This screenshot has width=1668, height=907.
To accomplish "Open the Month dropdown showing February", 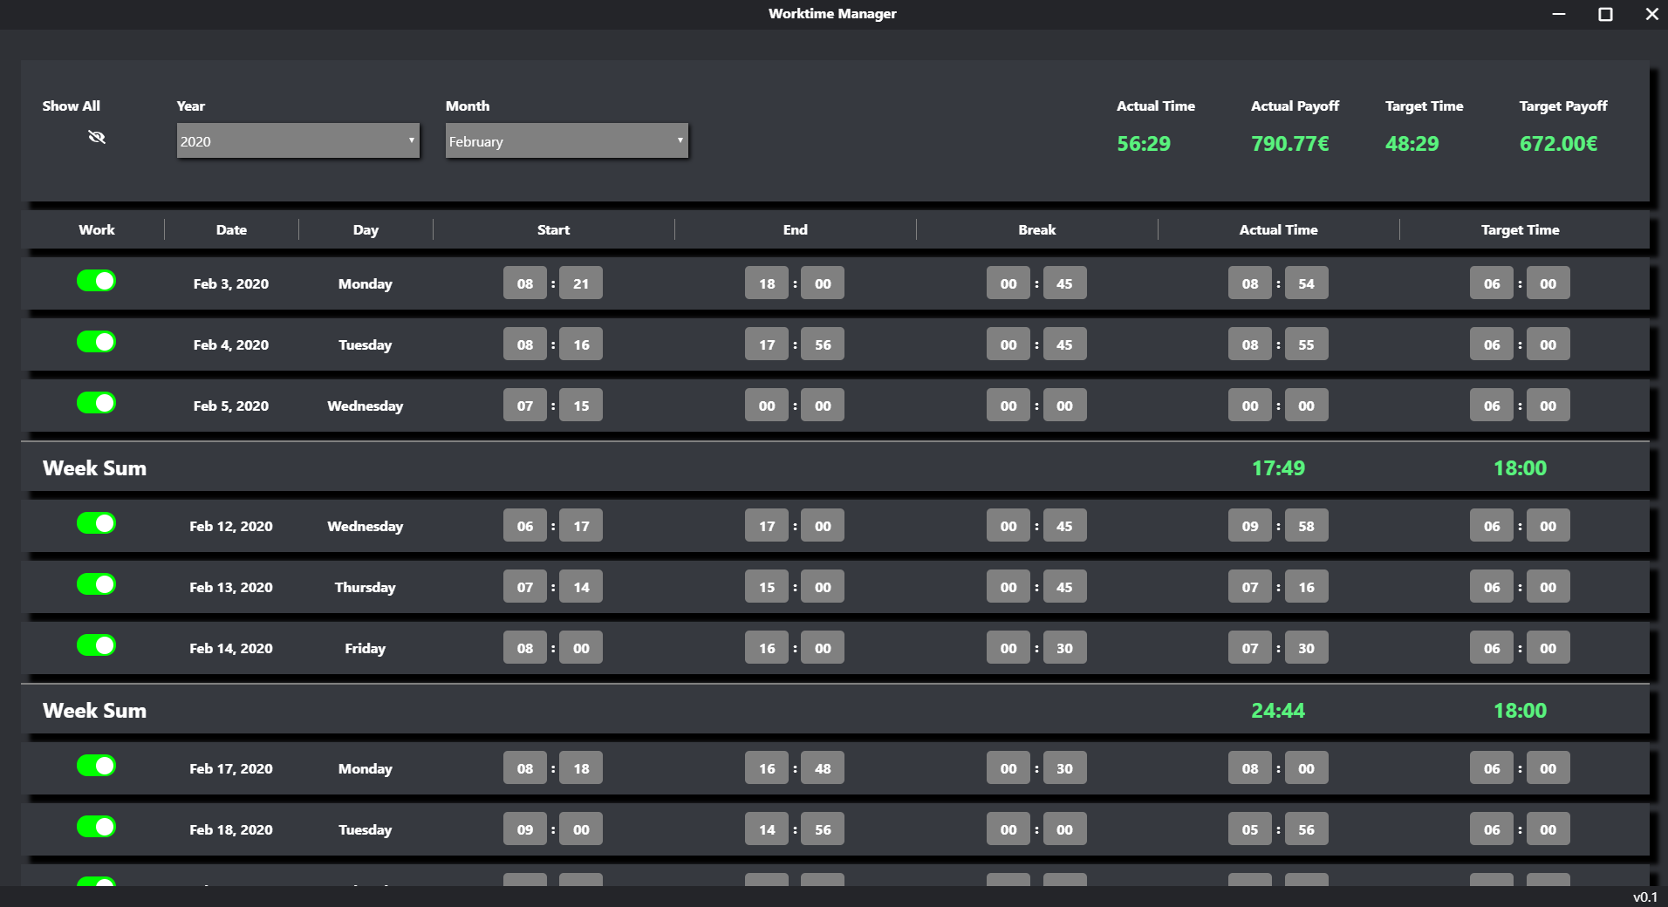I will point(566,140).
